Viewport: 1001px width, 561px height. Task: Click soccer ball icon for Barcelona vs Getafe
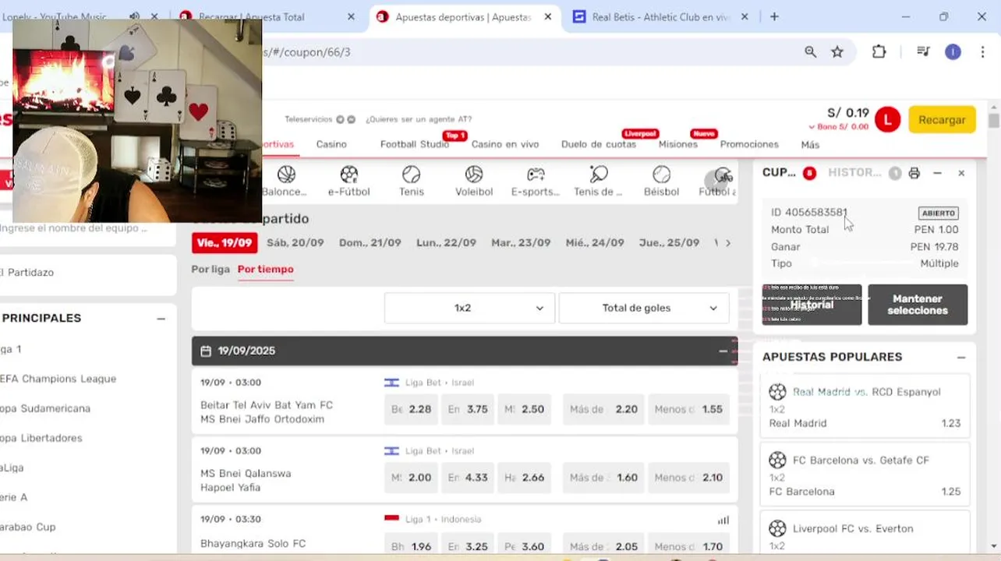tap(777, 460)
